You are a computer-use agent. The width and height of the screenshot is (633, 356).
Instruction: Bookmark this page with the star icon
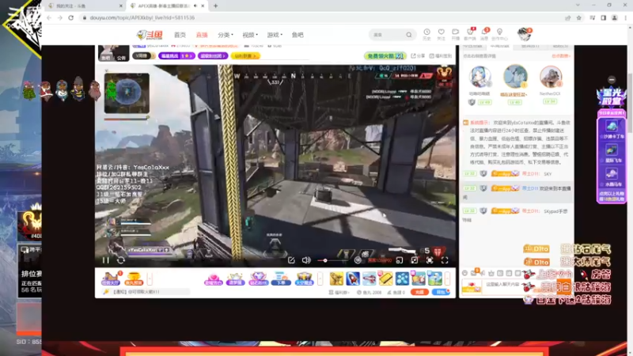[x=579, y=17]
